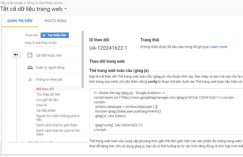Viewport: 243px width, 157px height.
Task: Click the Tất cả tài khoản breadcrumb
Action: [12, 3]
